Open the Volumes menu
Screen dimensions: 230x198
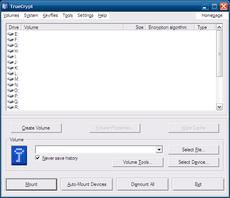pos(11,15)
